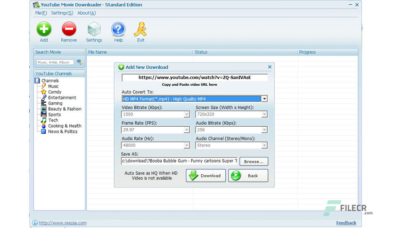
Task: Open the Auto Covert To format dropdown
Action: tap(264, 99)
